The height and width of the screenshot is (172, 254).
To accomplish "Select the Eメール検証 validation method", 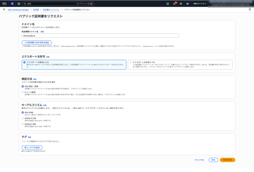I will coord(23,92).
